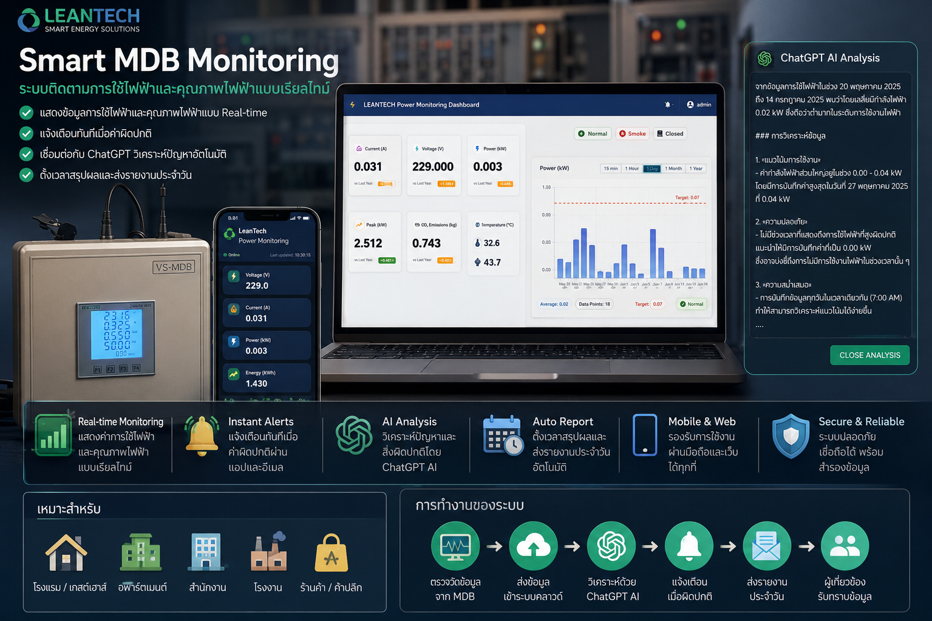Click the LEANTECH logo emblem
The image size is (932, 621).
pos(29,20)
